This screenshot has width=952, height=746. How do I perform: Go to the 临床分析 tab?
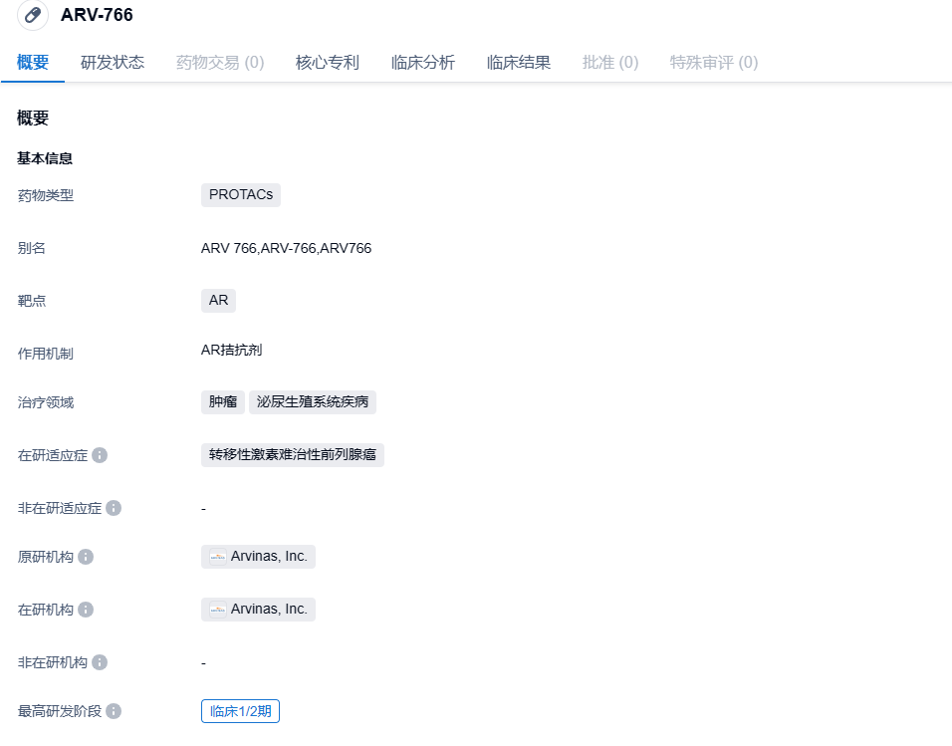423,63
